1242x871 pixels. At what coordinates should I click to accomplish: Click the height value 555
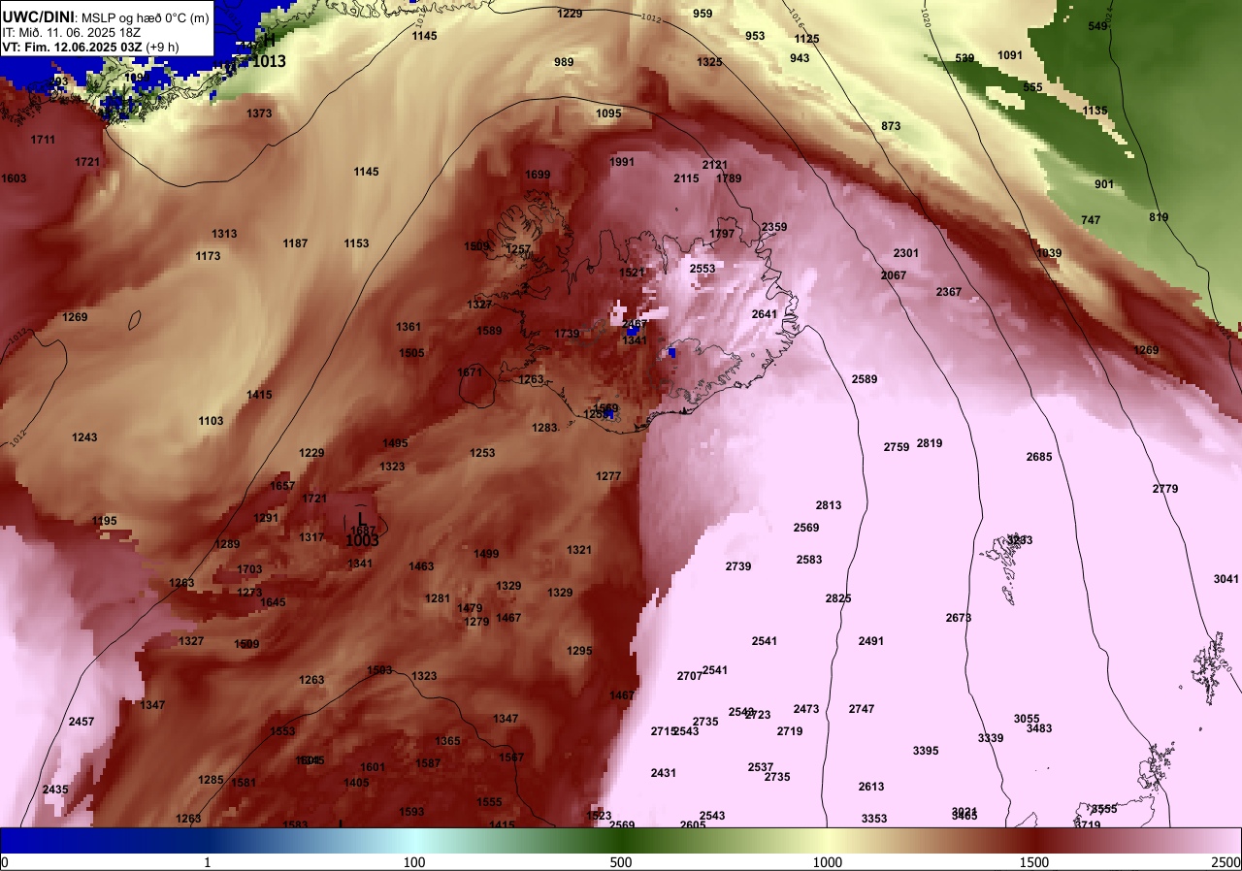[1032, 87]
